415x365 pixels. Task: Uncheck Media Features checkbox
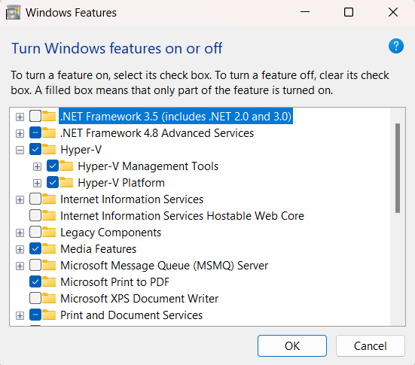pos(35,248)
